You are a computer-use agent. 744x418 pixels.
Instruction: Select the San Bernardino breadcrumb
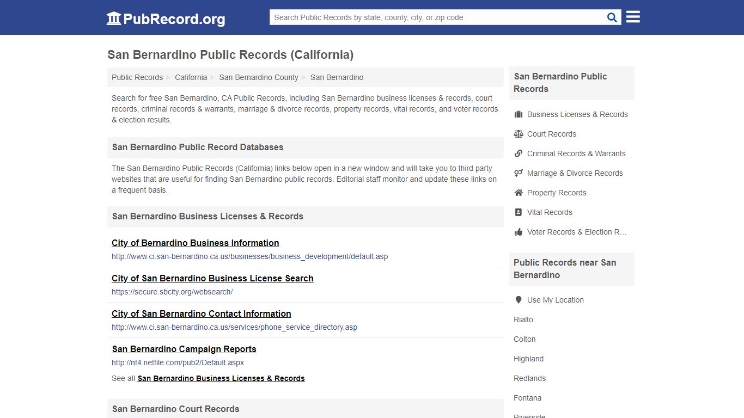point(337,77)
